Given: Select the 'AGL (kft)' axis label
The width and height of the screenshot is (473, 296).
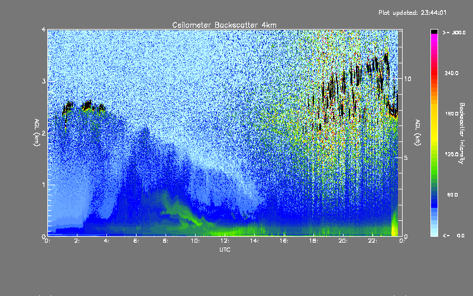Looking at the screenshot, I should (x=417, y=133).
